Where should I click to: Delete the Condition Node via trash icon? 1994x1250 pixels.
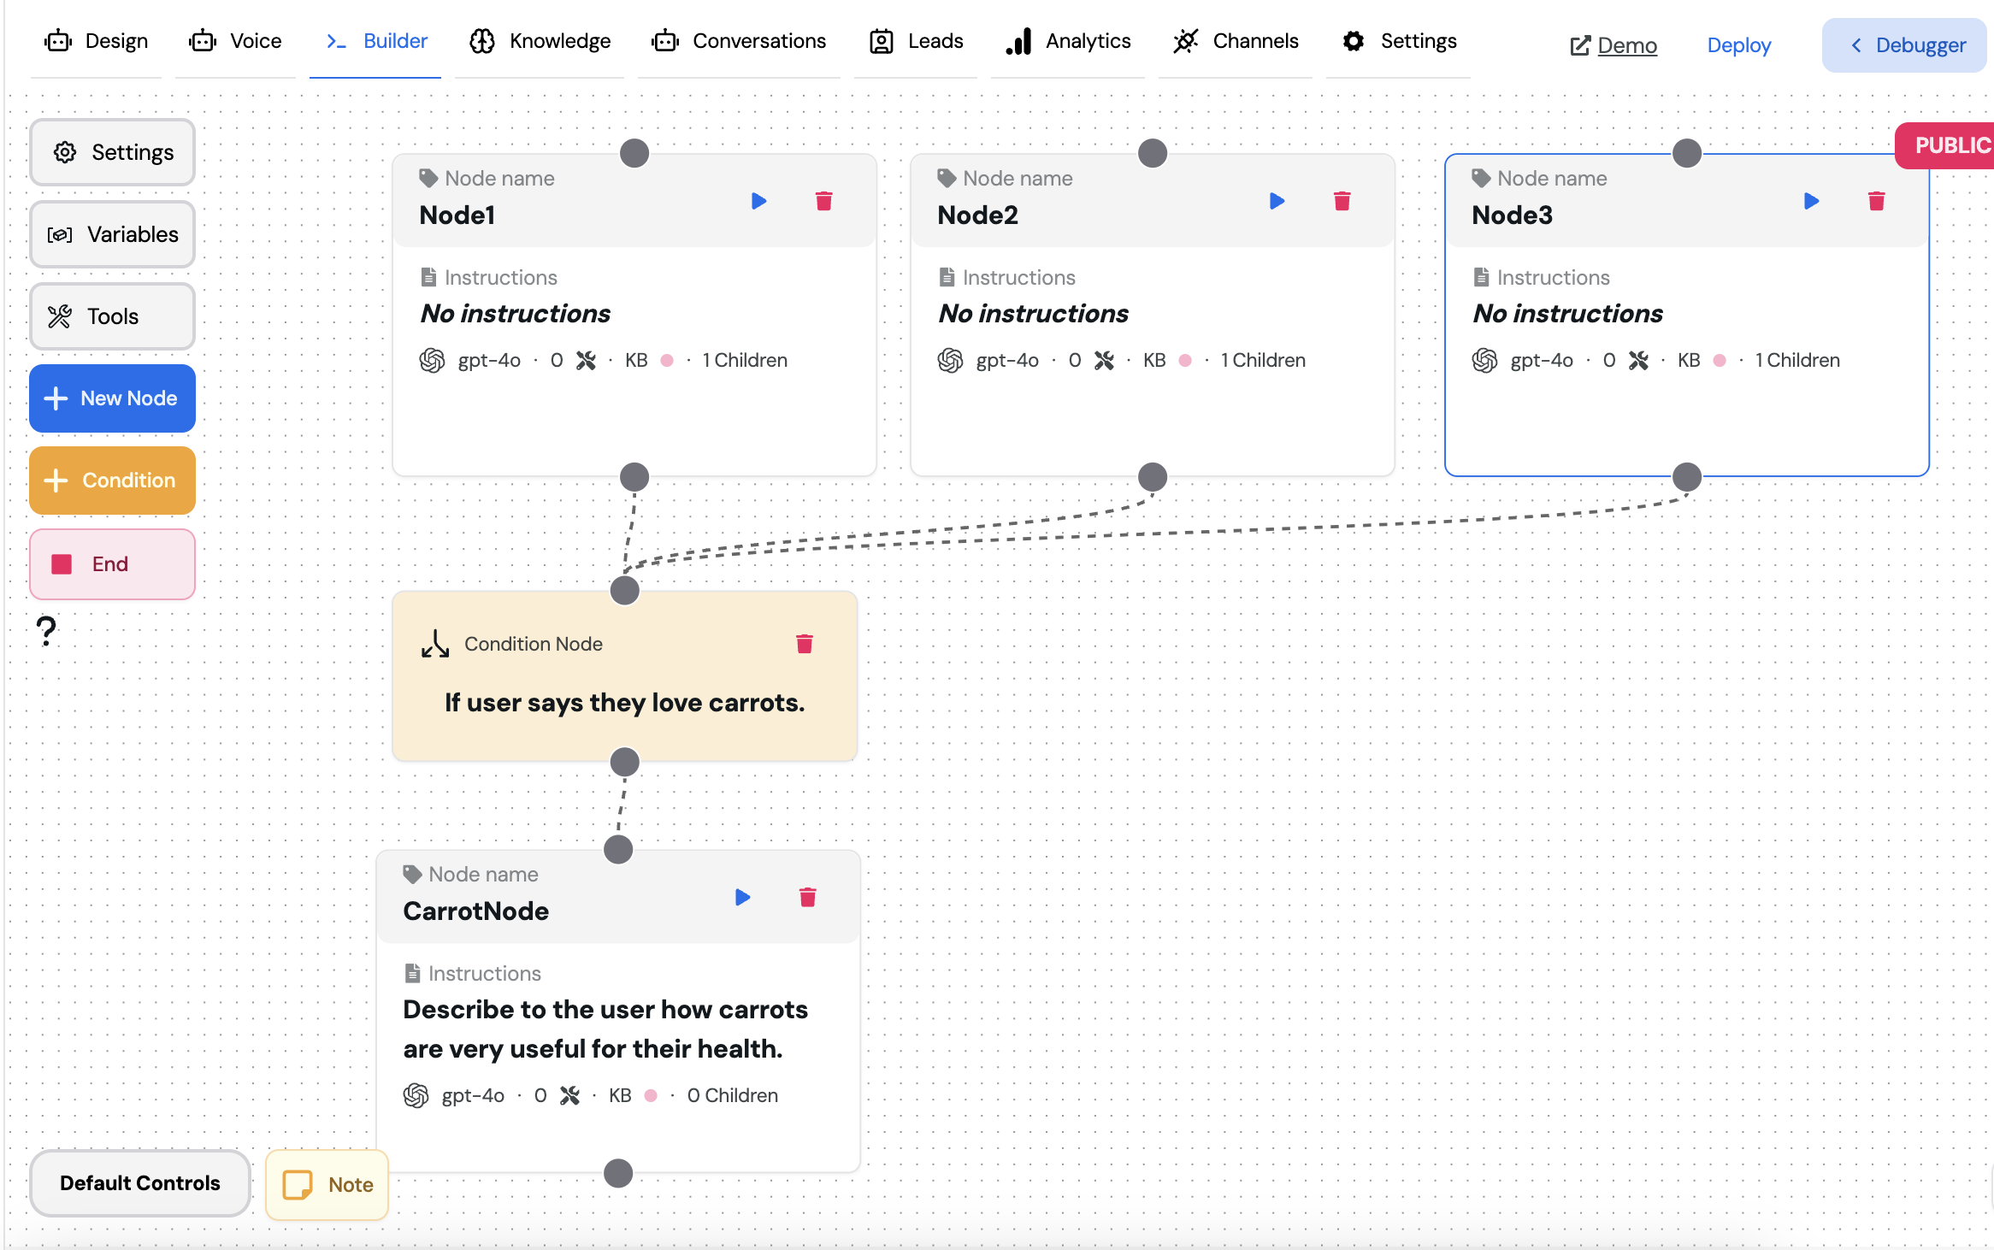804,644
